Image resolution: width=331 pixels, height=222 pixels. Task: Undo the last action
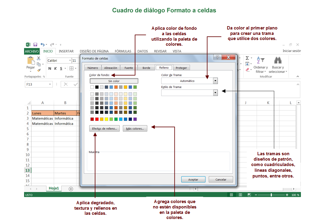[x=43, y=45]
